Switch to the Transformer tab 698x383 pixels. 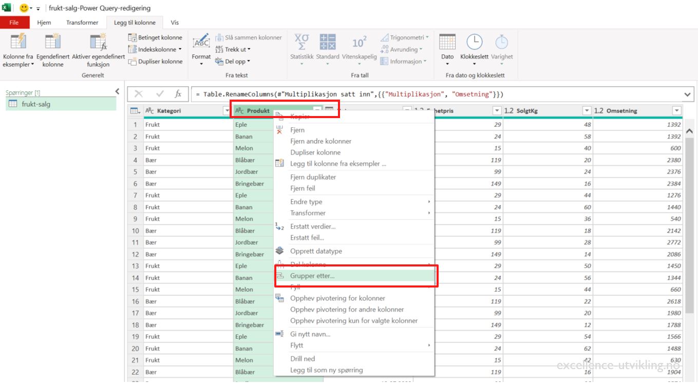tap(82, 23)
